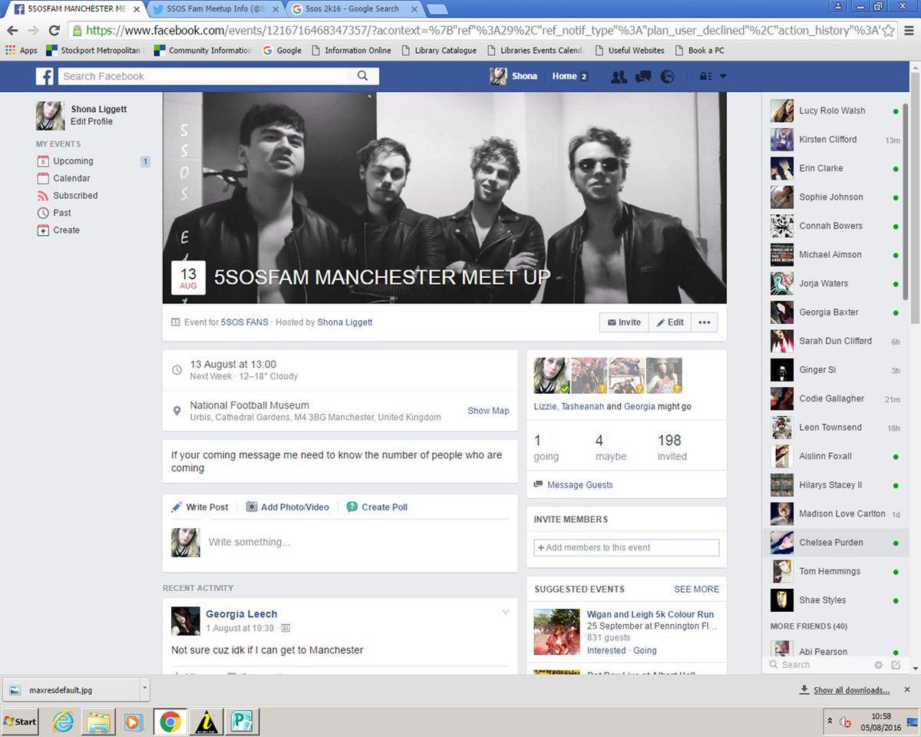Screen dimensions: 921x737
Task: Open chat with Lucy Rolo Walsh
Action: pyautogui.click(x=835, y=111)
